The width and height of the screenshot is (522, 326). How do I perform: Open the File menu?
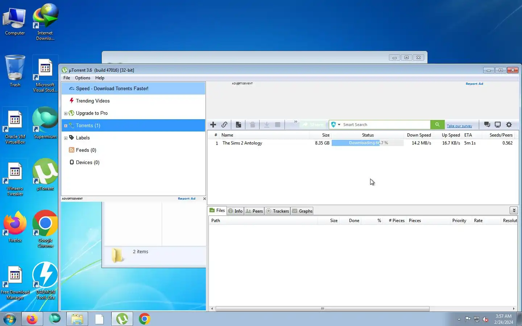click(x=67, y=78)
